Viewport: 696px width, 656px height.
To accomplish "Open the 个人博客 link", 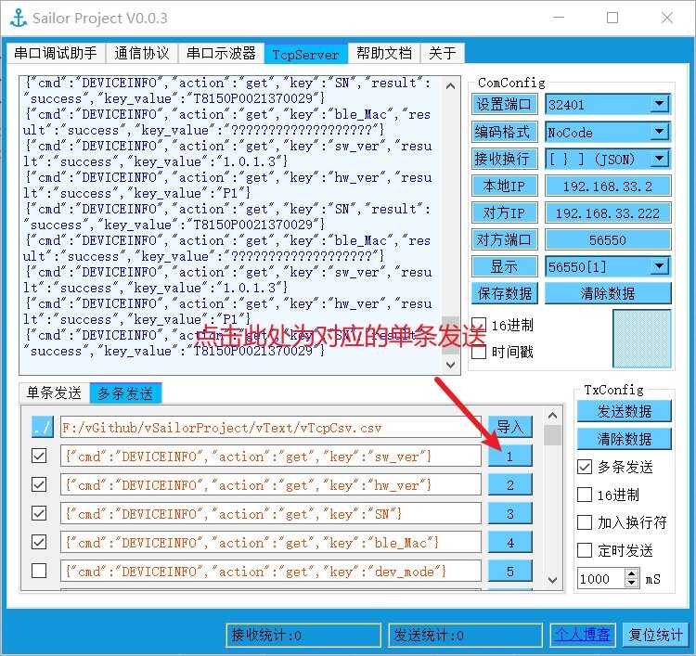I will pos(583,635).
